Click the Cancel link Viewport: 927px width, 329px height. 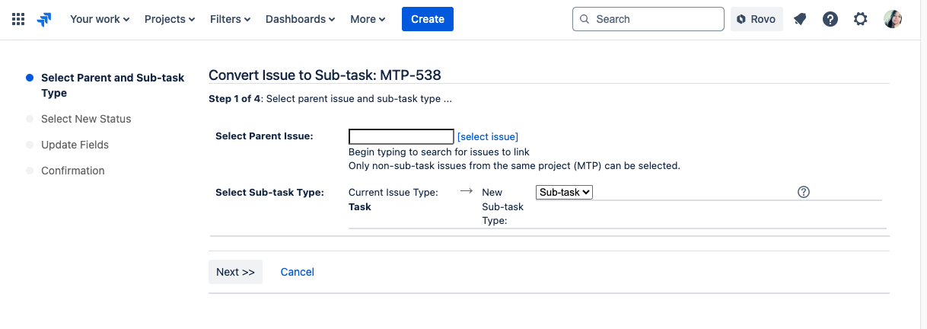click(x=297, y=272)
